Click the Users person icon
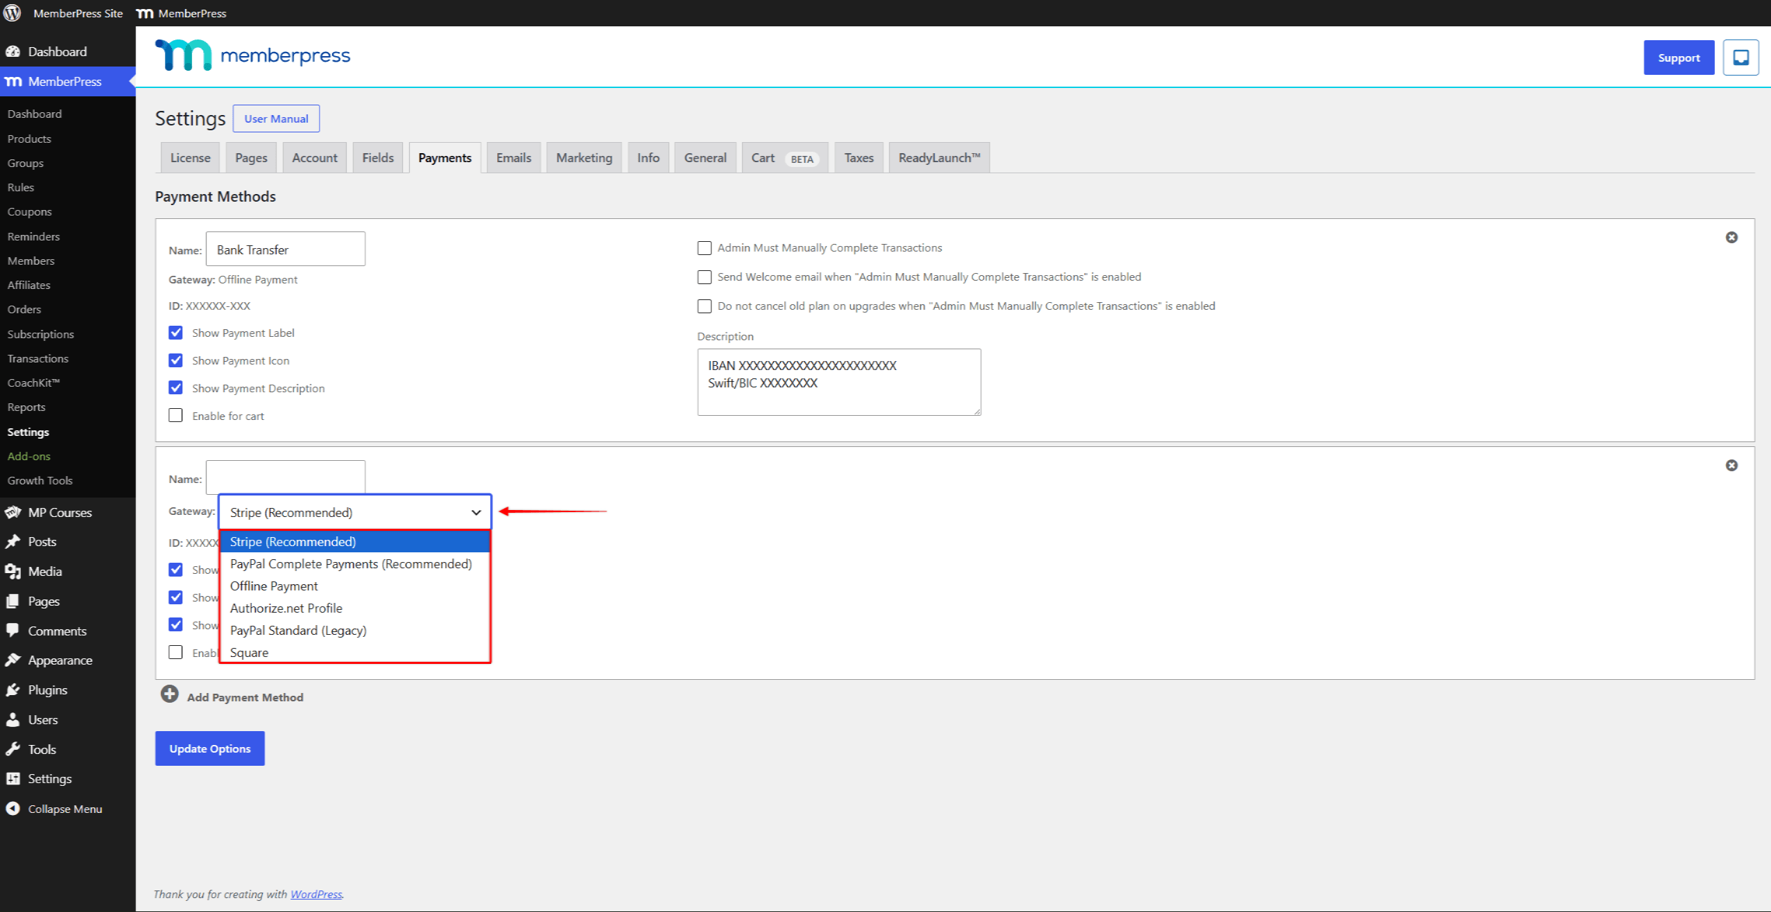Image resolution: width=1771 pixels, height=912 pixels. (12, 719)
